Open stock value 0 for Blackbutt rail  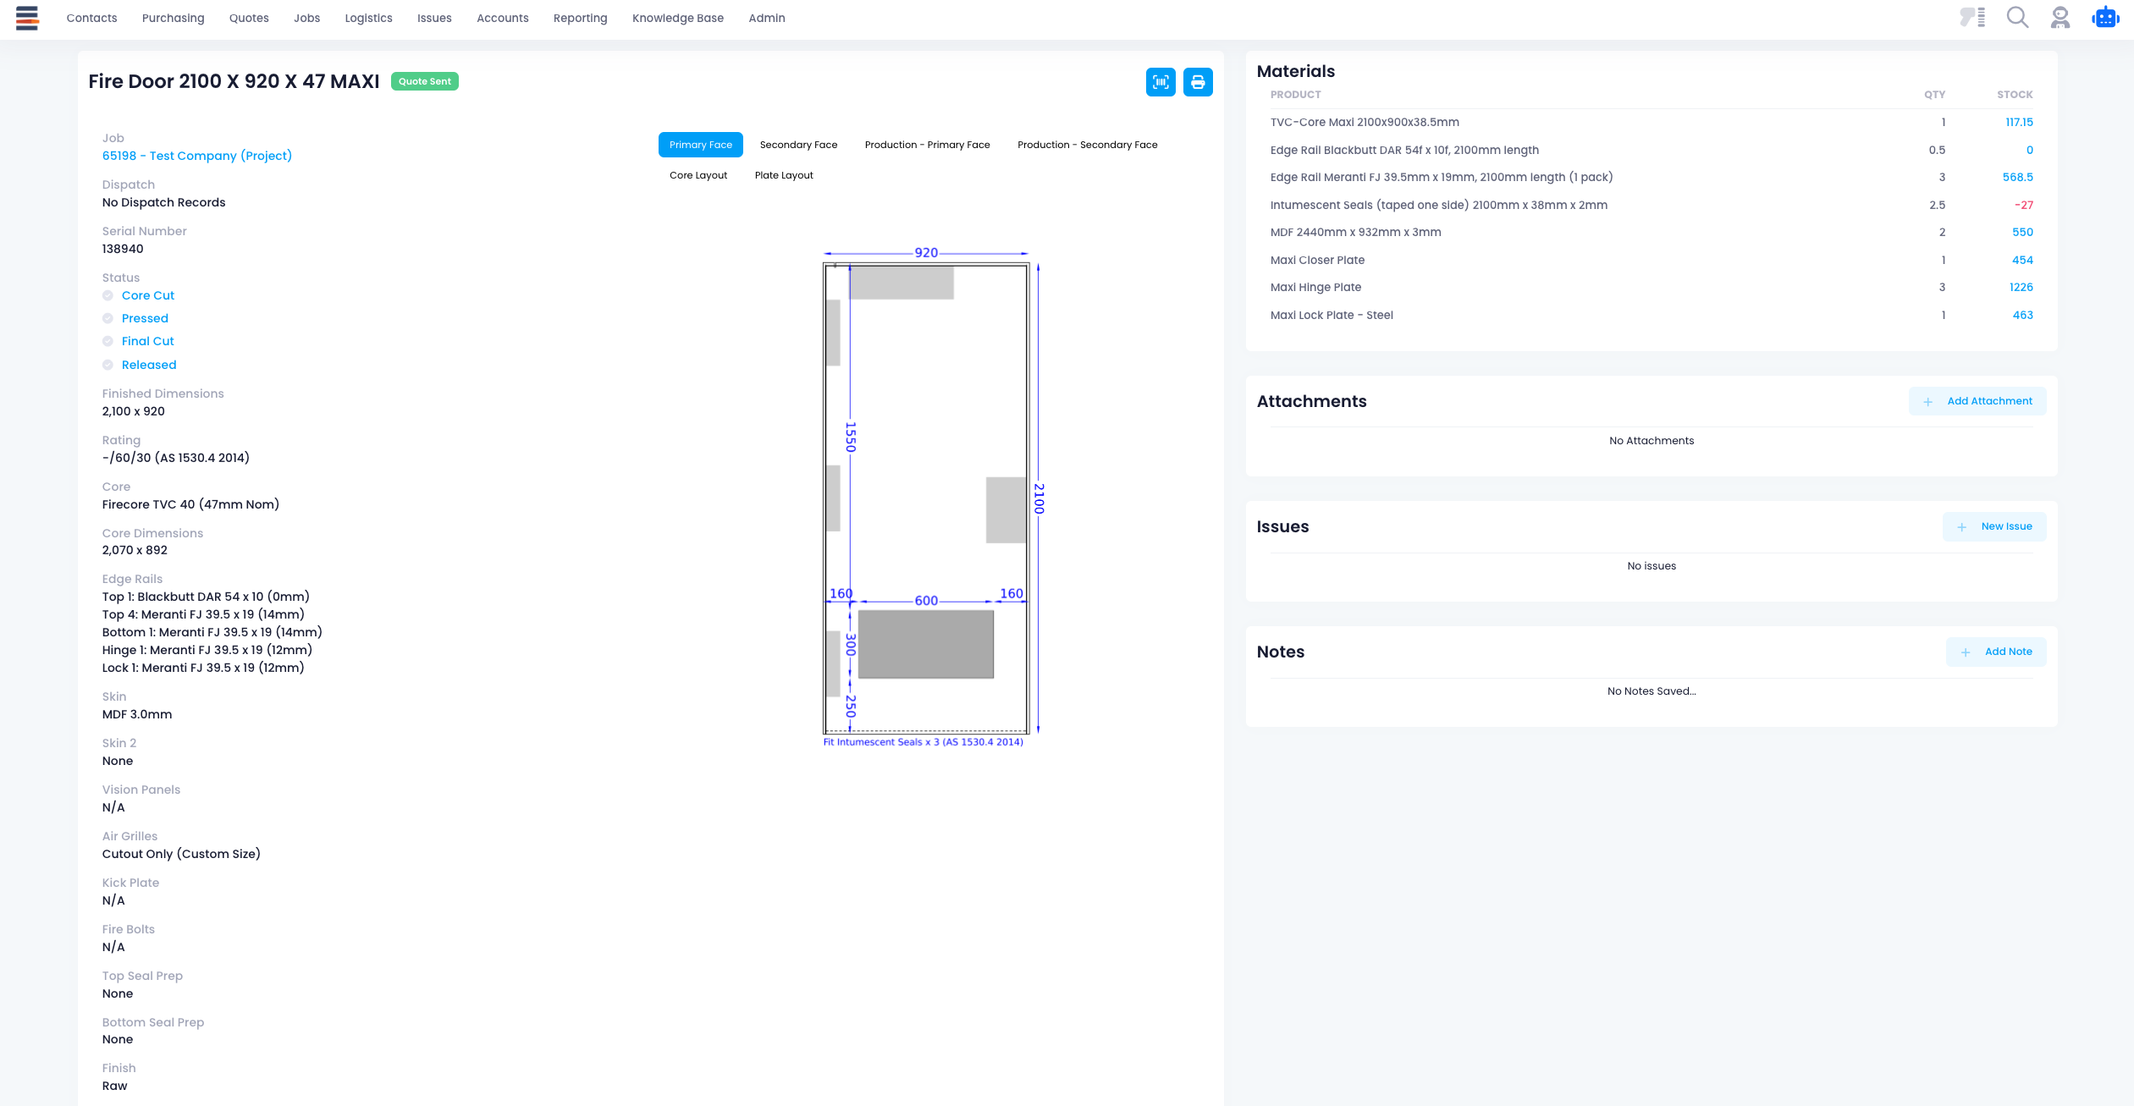point(2029,150)
